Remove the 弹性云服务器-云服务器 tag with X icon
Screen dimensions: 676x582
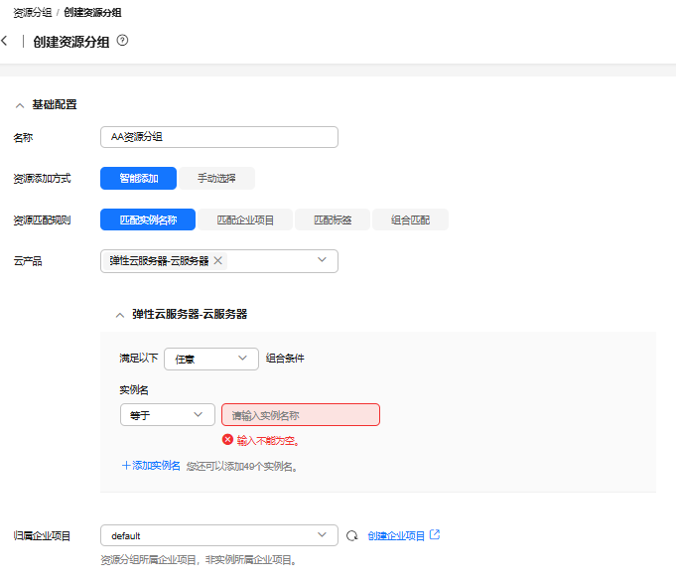(x=218, y=260)
